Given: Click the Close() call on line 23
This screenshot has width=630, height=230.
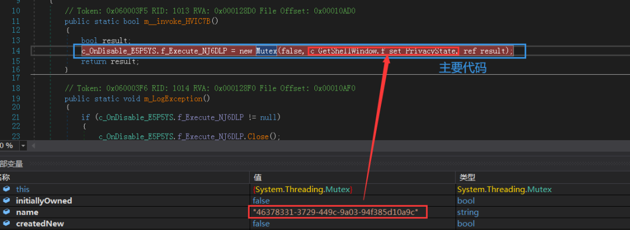Looking at the screenshot, I should coord(264,137).
